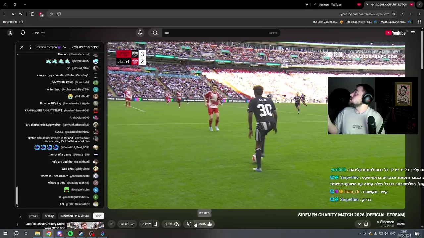
Task: Share the video via שיתוף button
Action: click(172, 224)
